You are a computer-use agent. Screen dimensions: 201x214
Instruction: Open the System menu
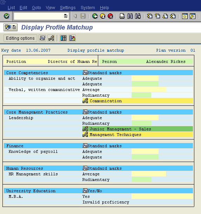[x=88, y=8]
